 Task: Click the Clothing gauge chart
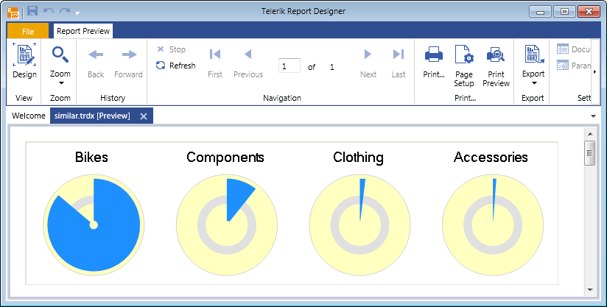[x=360, y=225]
